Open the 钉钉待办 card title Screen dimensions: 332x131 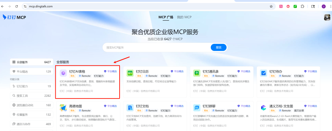(x=276, y=71)
